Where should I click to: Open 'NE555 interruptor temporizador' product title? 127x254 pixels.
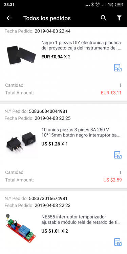pyautogui.click(x=81, y=220)
